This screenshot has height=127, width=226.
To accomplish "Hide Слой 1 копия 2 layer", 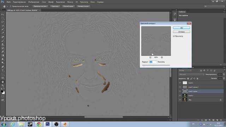I will coord(180,87).
